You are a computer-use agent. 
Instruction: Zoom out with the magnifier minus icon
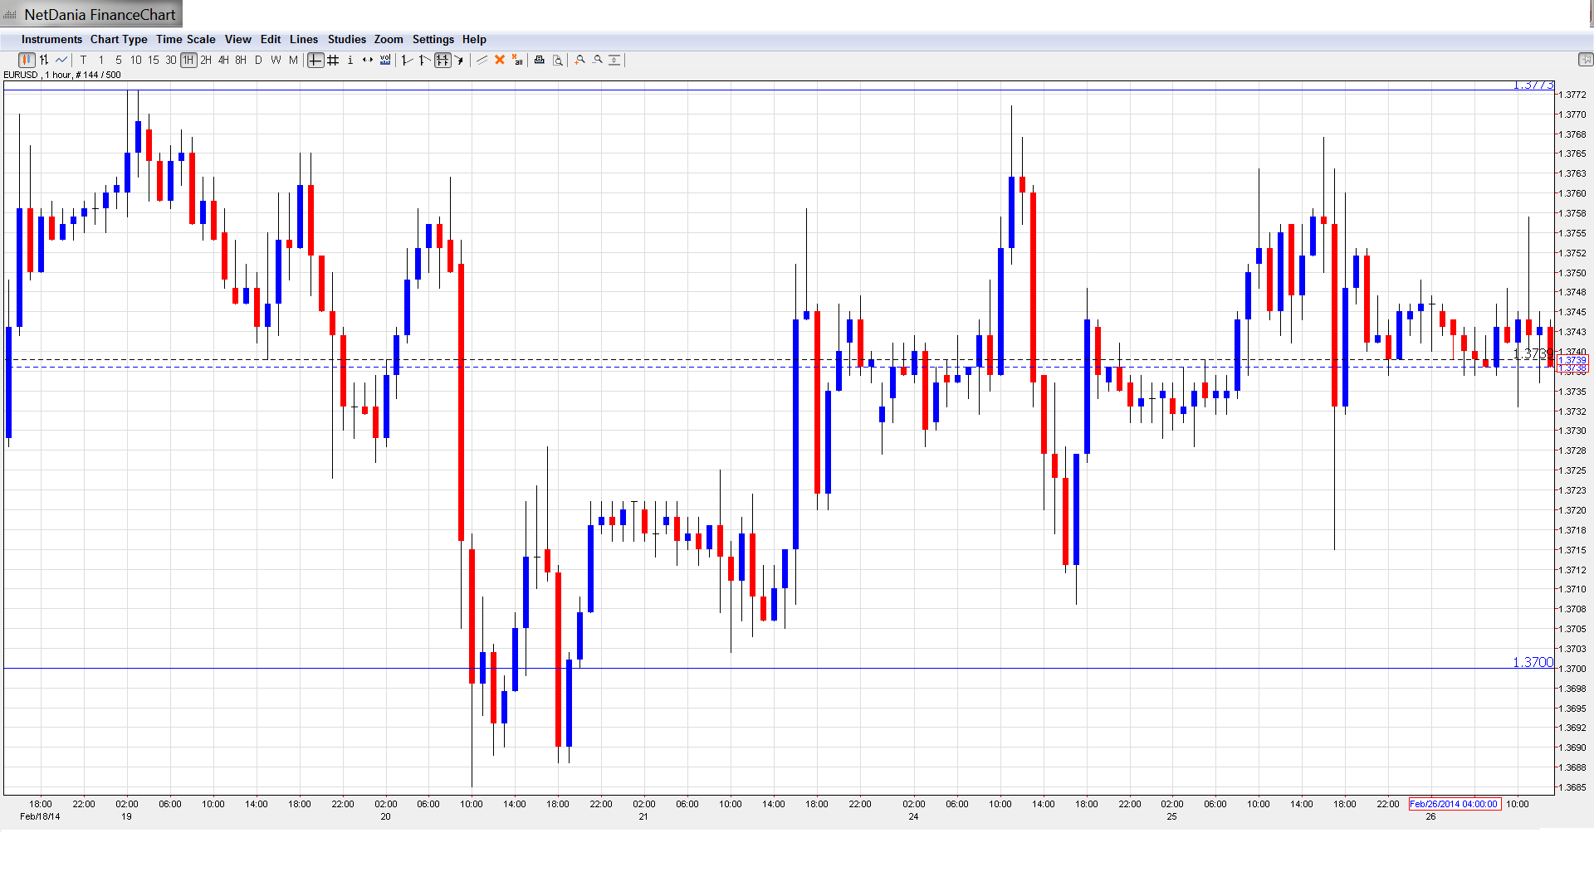point(598,60)
